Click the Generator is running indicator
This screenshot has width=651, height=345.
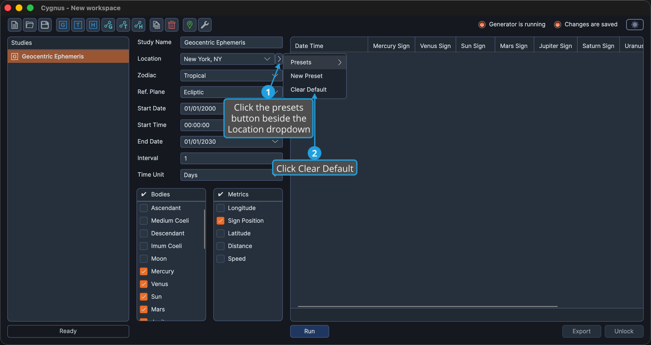[x=512, y=24]
